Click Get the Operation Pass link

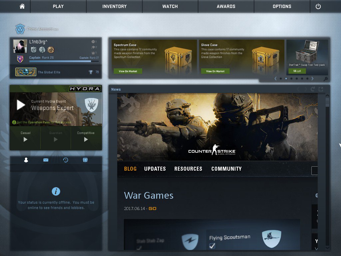(44, 122)
